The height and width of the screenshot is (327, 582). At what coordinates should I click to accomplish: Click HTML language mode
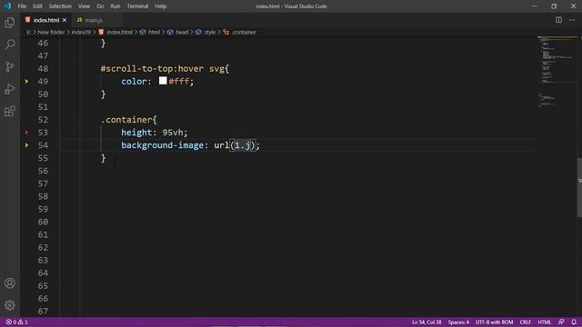coord(545,322)
